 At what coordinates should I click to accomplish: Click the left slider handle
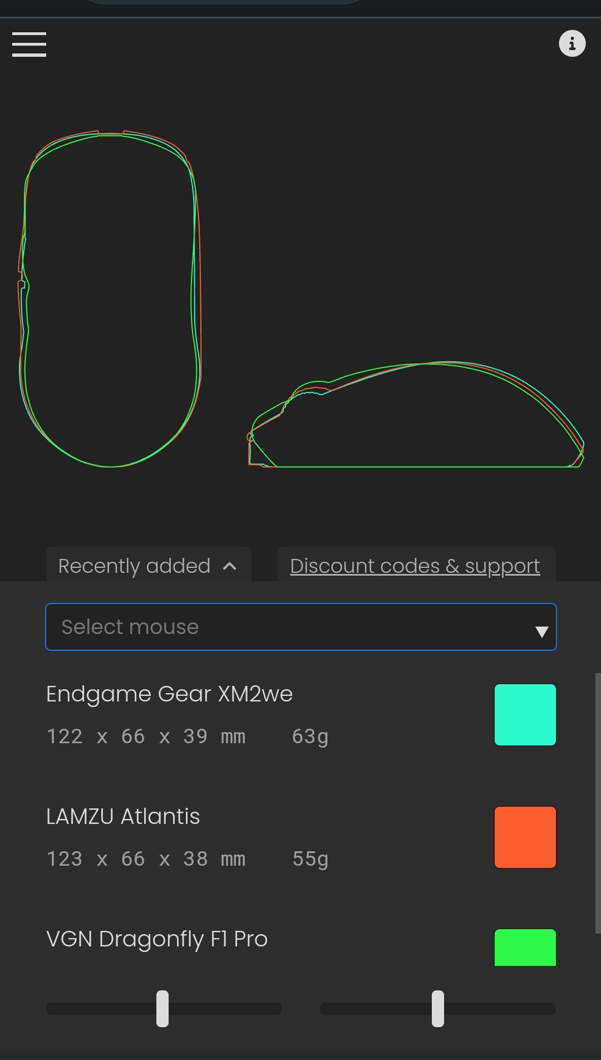click(x=162, y=1009)
